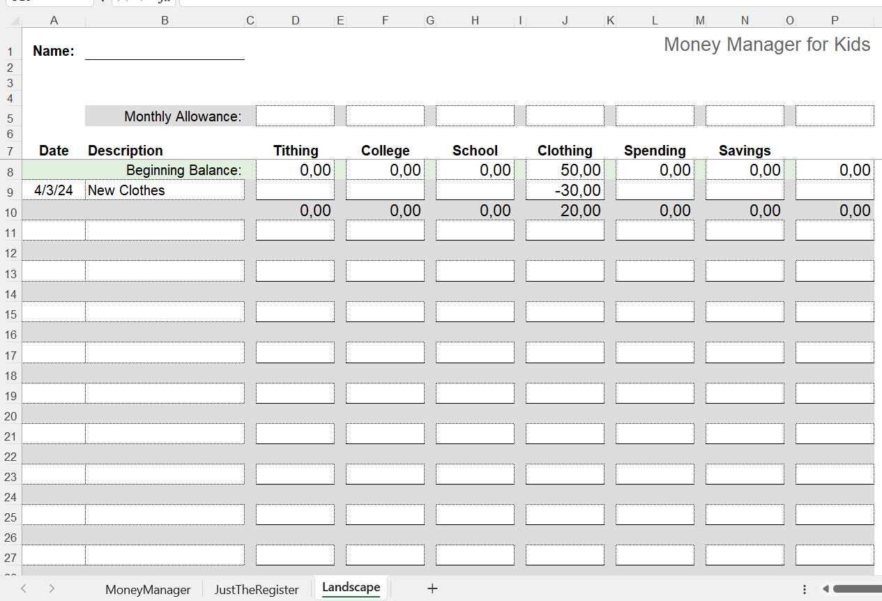Click the Spending running balance in row 10
Viewport: 882px width, 601px height.
[655, 211]
